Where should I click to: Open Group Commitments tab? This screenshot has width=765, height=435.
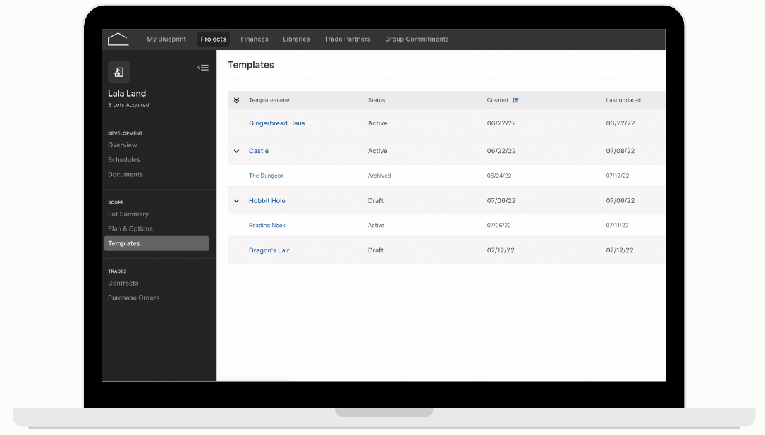pos(417,39)
